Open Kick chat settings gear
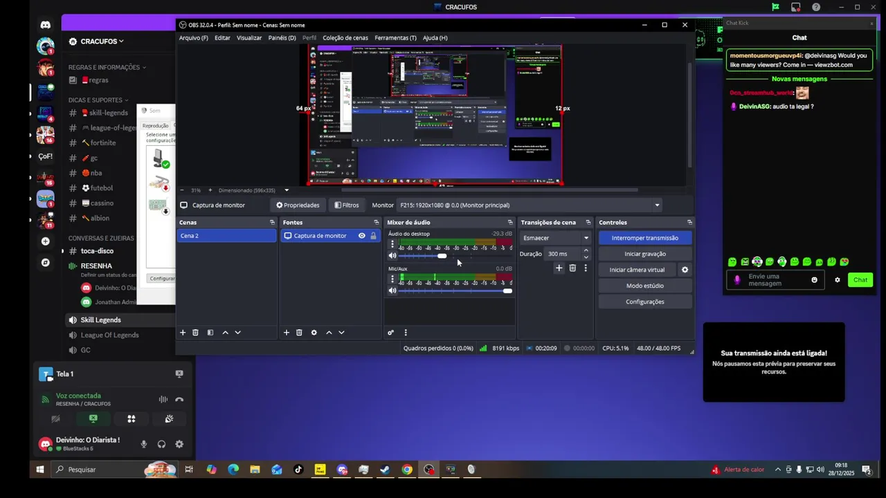This screenshot has width=886, height=498. [837, 280]
